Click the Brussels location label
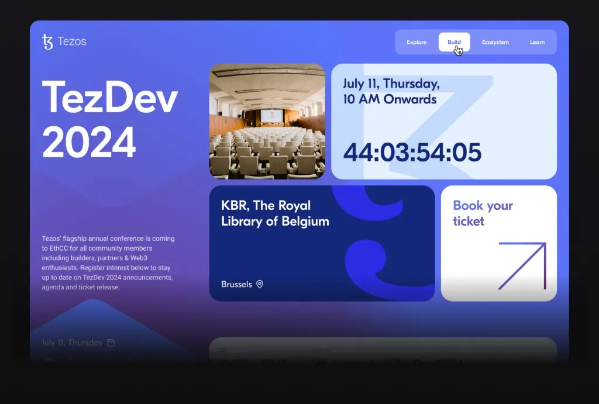Screen dimensions: 599x404 [x=236, y=284]
